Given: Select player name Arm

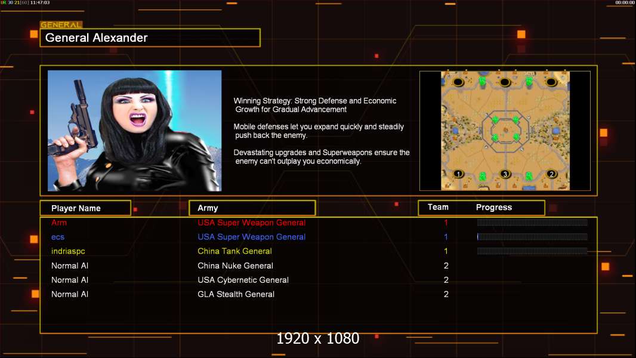Looking at the screenshot, I should click(x=59, y=223).
